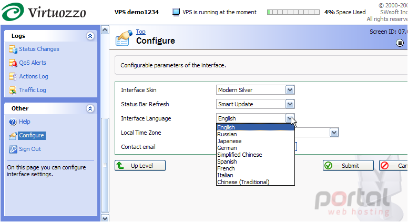Image resolution: width=408 pixels, height=222 pixels.
Task: Choose Italian from language list
Action: click(x=255, y=175)
